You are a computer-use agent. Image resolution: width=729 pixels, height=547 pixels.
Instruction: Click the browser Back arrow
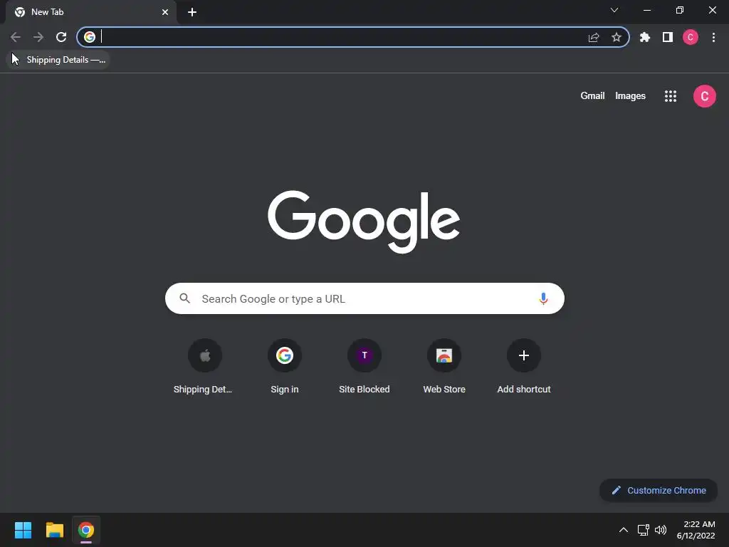point(16,37)
